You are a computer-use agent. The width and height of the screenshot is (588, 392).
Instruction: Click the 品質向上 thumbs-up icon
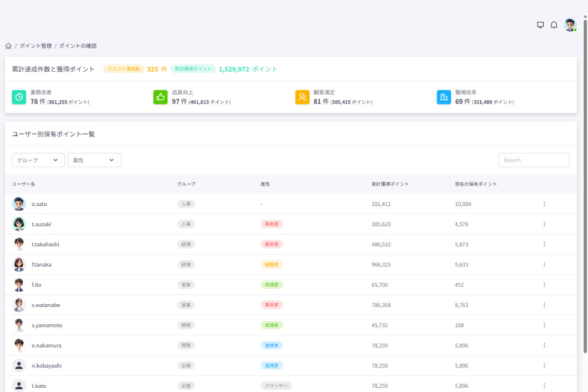tap(160, 97)
